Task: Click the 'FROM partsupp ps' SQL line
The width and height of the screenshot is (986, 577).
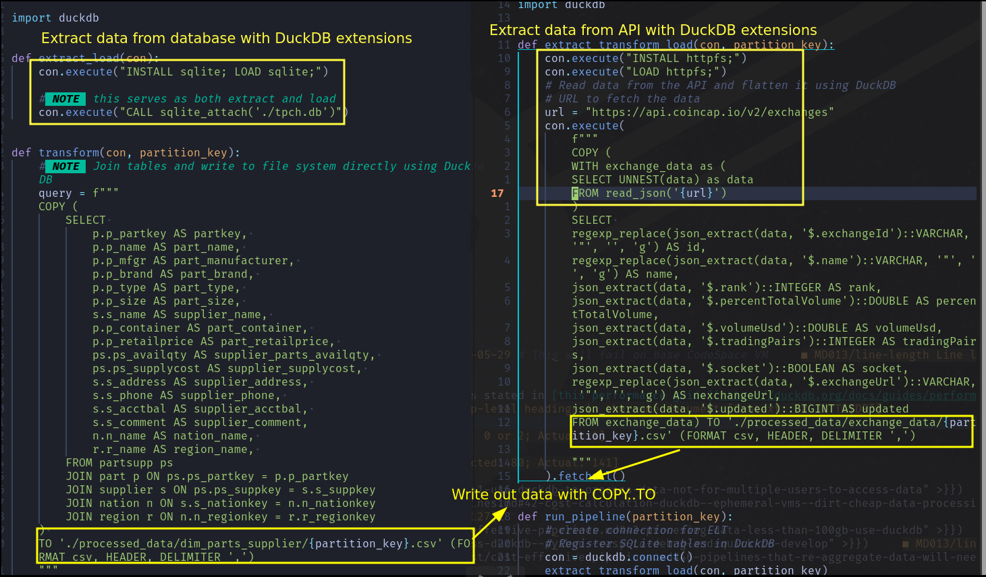Action: coord(119,463)
